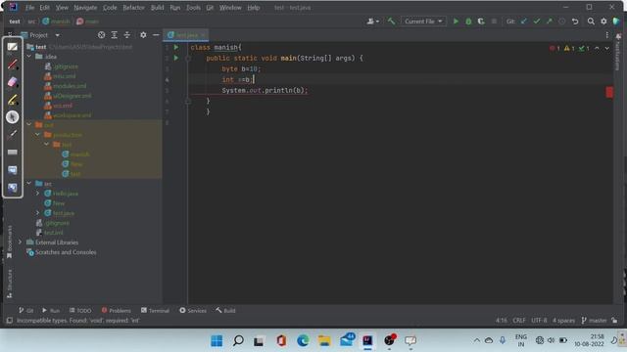
Task: Expand External Libraries node
Action: click(x=20, y=242)
